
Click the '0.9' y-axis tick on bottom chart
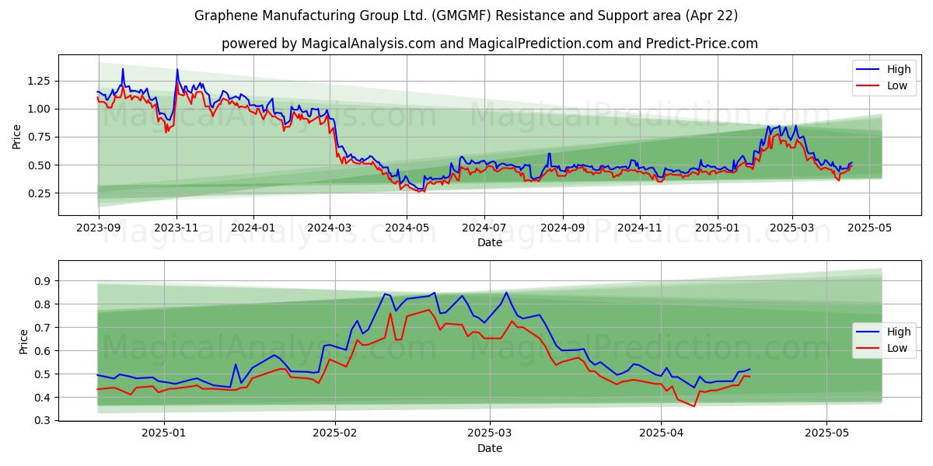coord(44,281)
